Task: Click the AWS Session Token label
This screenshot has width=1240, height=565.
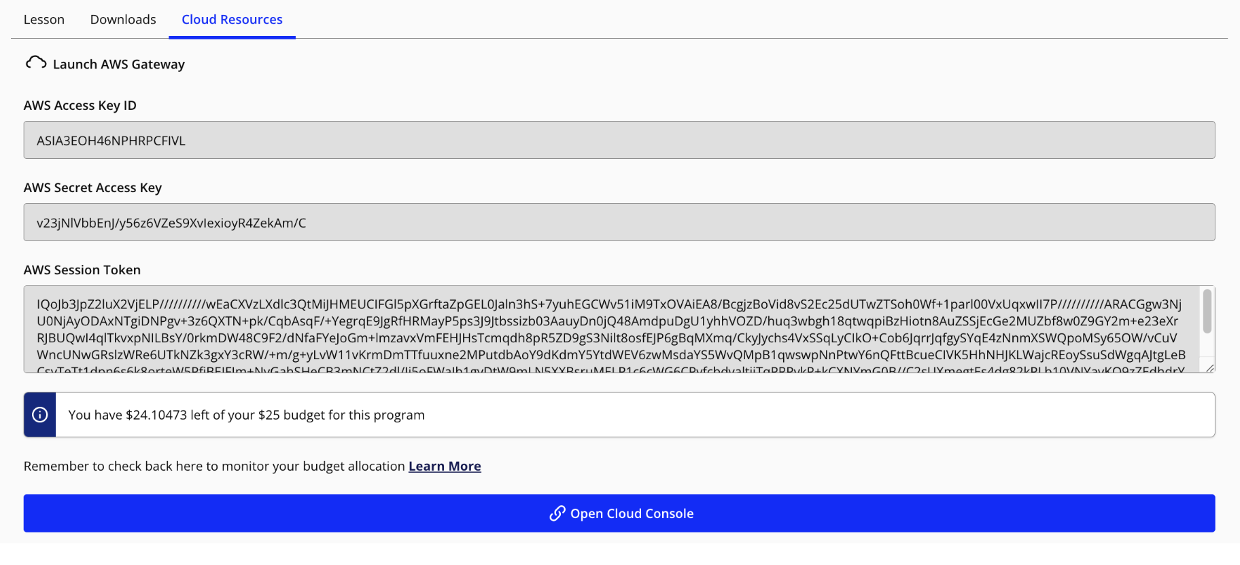Action: click(x=82, y=270)
